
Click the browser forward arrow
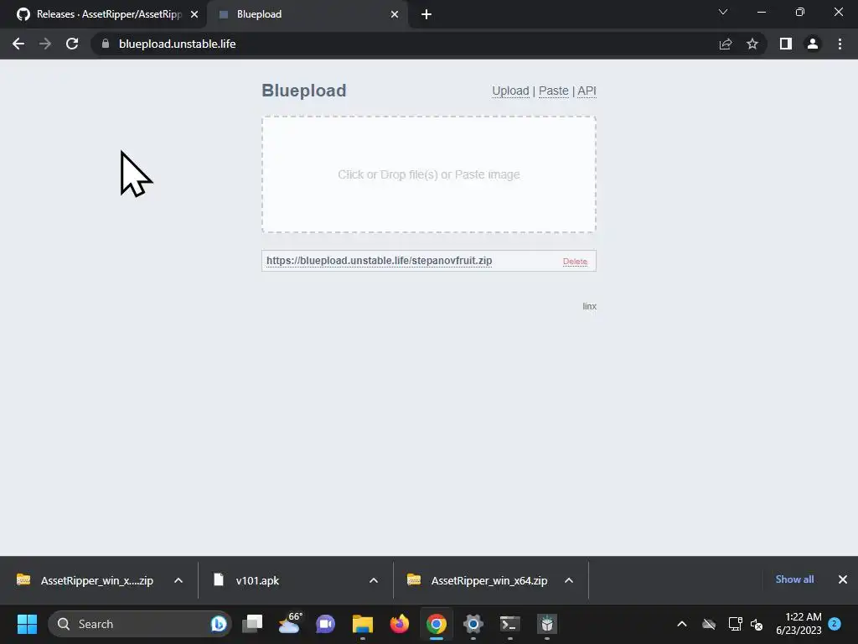tap(45, 44)
